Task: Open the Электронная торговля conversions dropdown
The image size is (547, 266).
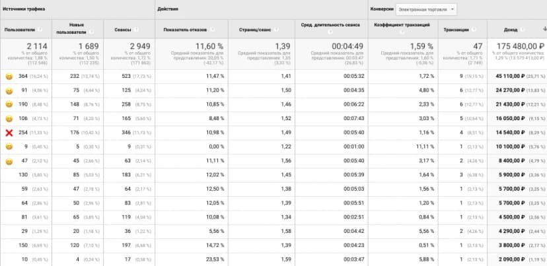Action: 426,9
